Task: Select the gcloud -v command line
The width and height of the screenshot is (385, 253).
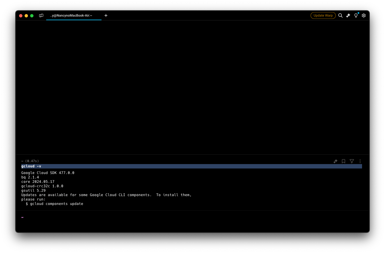Action: click(192, 166)
